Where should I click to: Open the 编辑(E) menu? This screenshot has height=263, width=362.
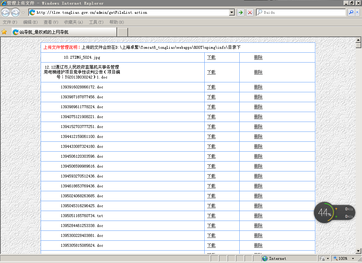pos(30,22)
